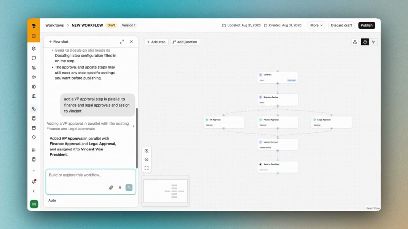Open the chat bubble sidebar icon
408x229 pixels.
tap(33, 58)
